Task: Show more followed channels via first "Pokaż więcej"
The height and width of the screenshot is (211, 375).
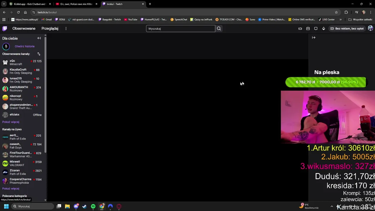Action: (x=11, y=122)
